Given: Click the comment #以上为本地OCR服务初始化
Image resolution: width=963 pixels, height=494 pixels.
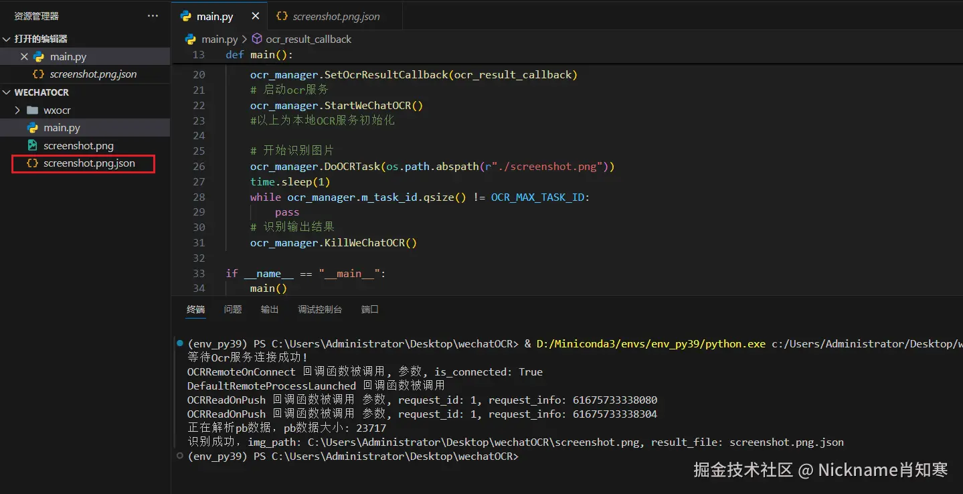Looking at the screenshot, I should (323, 120).
